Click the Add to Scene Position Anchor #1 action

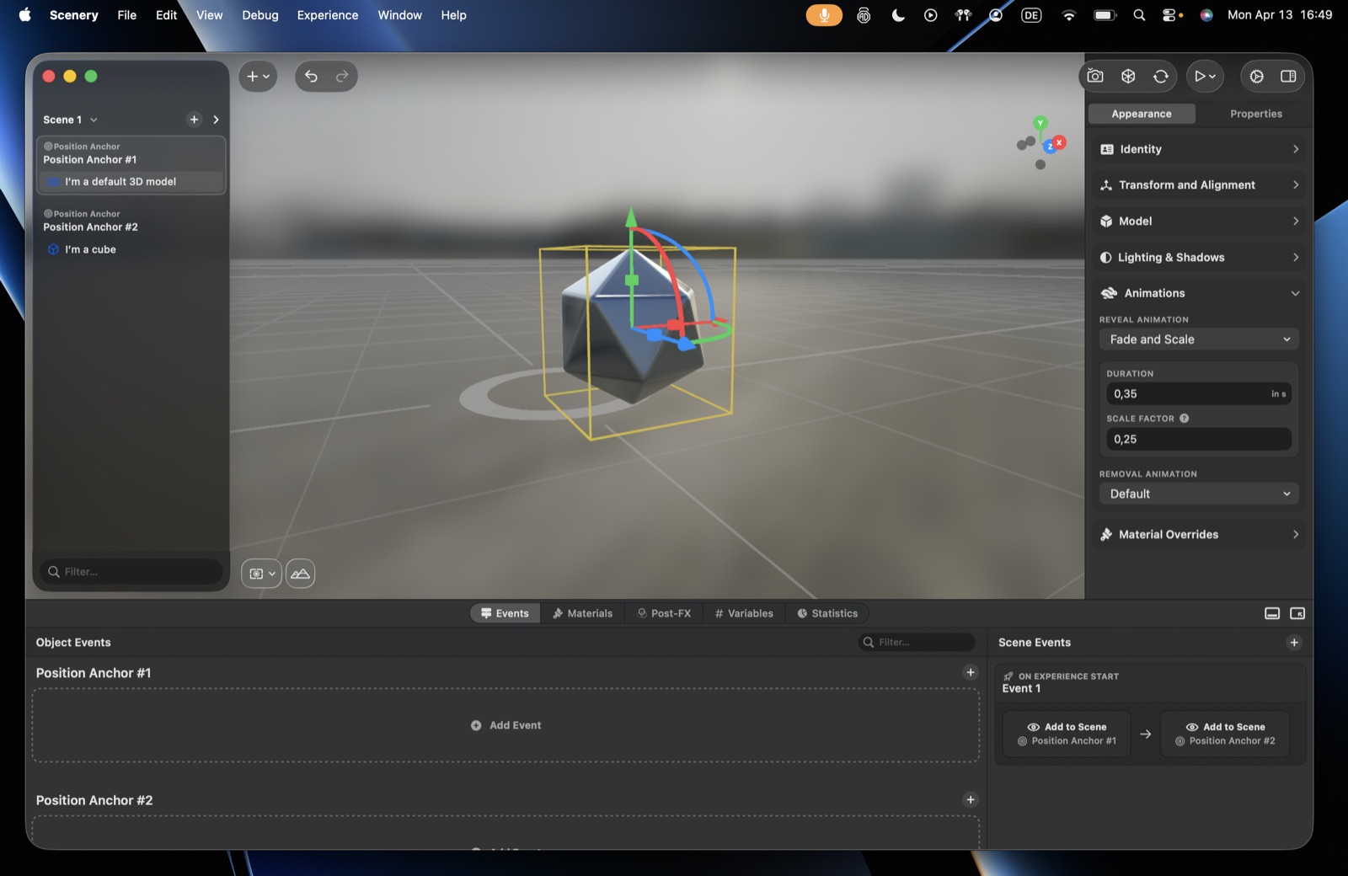point(1067,734)
